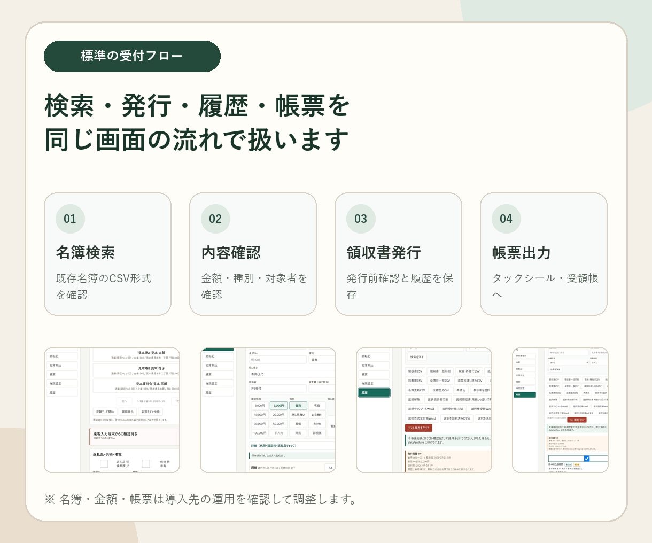
Task: Click 詳細表示 button in first screenshot
Action: click(x=128, y=412)
